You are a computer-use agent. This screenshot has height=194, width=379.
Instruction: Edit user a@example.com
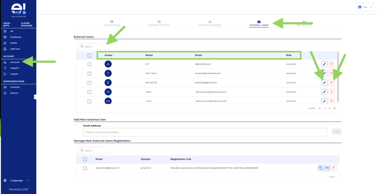click(324, 64)
